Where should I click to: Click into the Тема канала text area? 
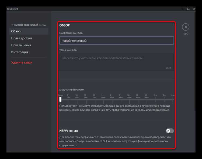(116, 62)
